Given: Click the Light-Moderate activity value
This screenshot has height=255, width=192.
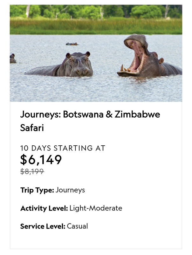Looking at the screenshot, I should (x=96, y=208).
